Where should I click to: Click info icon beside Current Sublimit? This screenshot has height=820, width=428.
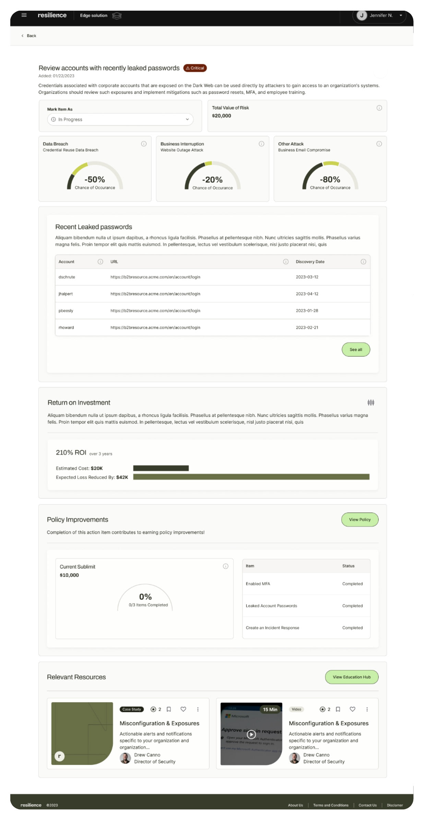(225, 566)
